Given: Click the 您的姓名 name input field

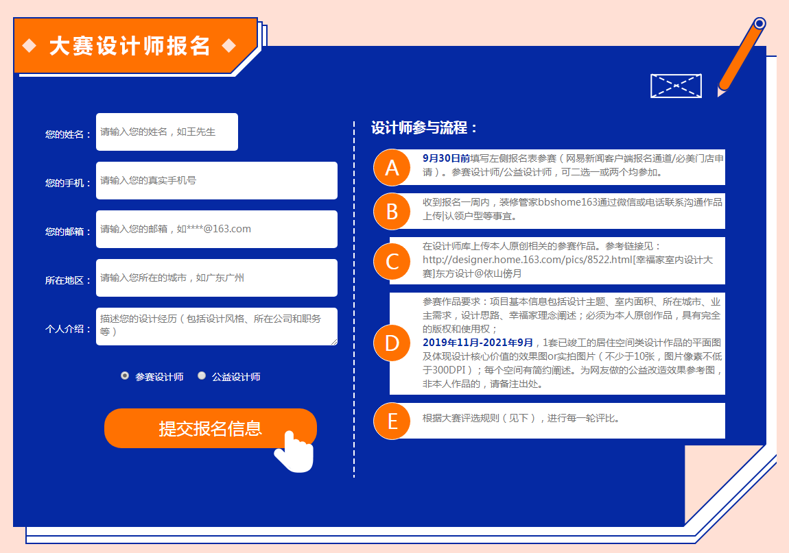Looking at the screenshot, I should click(166, 132).
